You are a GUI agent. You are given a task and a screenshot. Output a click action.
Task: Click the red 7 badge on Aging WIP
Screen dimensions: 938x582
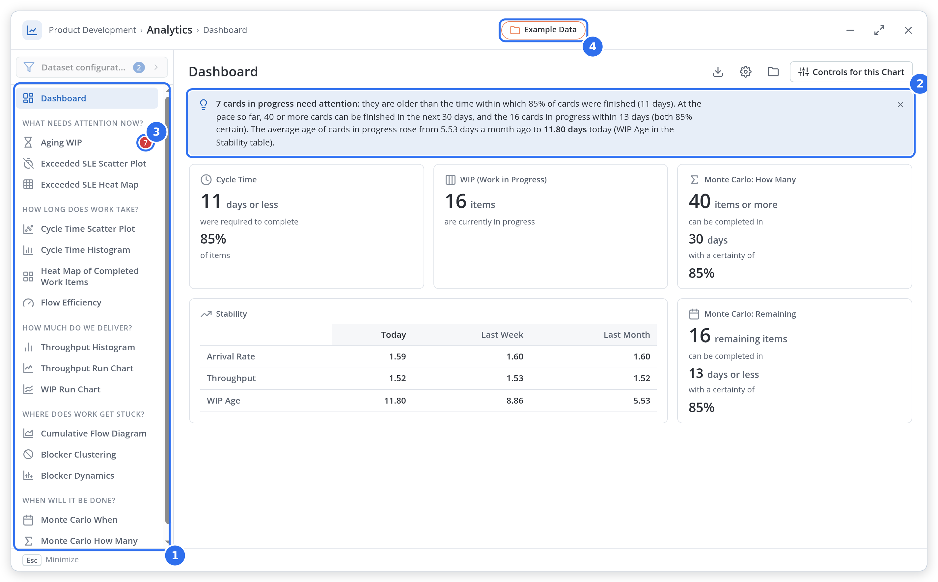(x=145, y=143)
